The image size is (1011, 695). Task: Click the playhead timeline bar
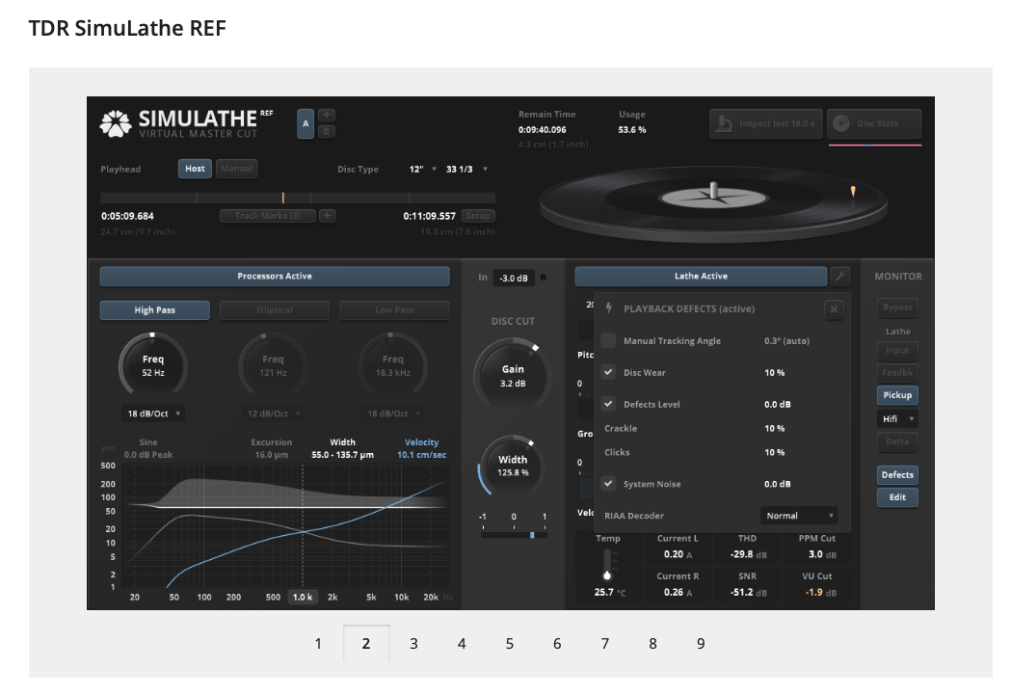pos(298,198)
